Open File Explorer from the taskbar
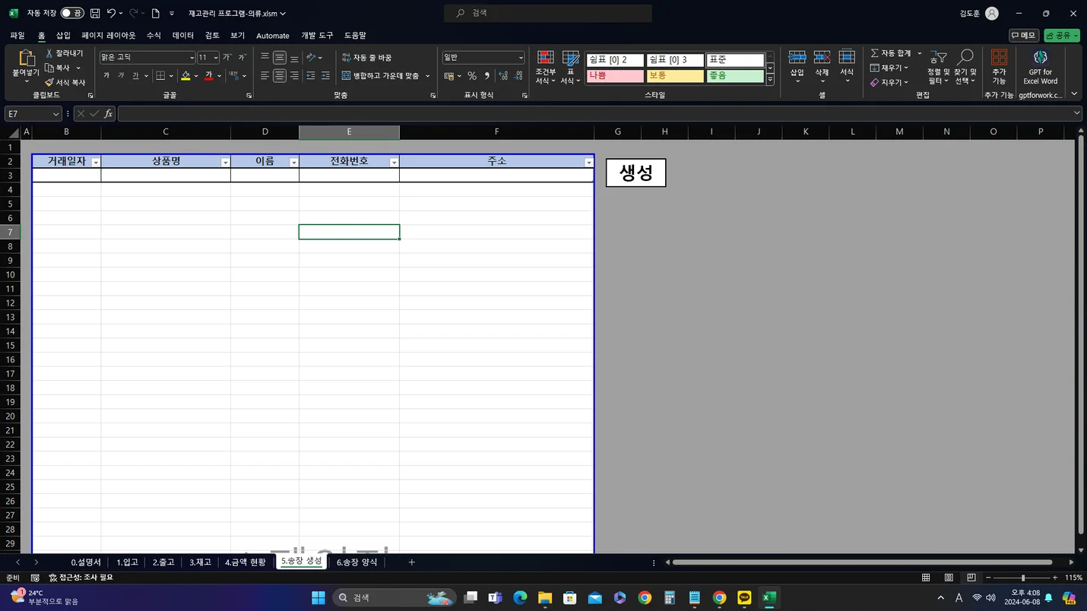The height and width of the screenshot is (611, 1087). (545, 598)
